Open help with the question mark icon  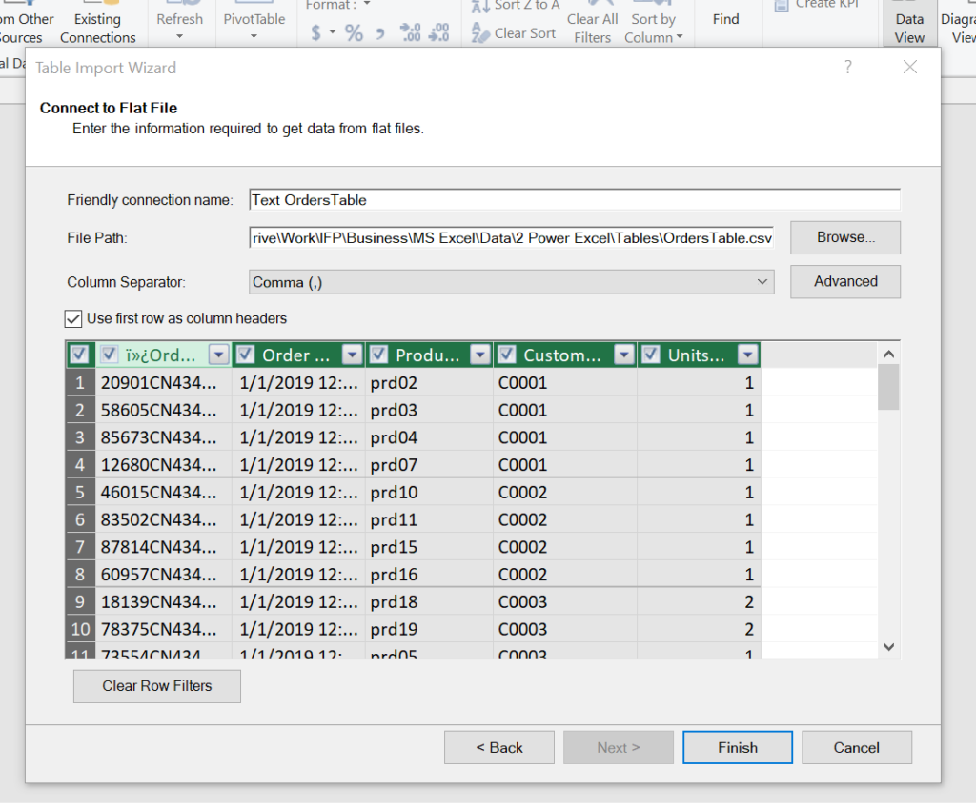pyautogui.click(x=847, y=67)
